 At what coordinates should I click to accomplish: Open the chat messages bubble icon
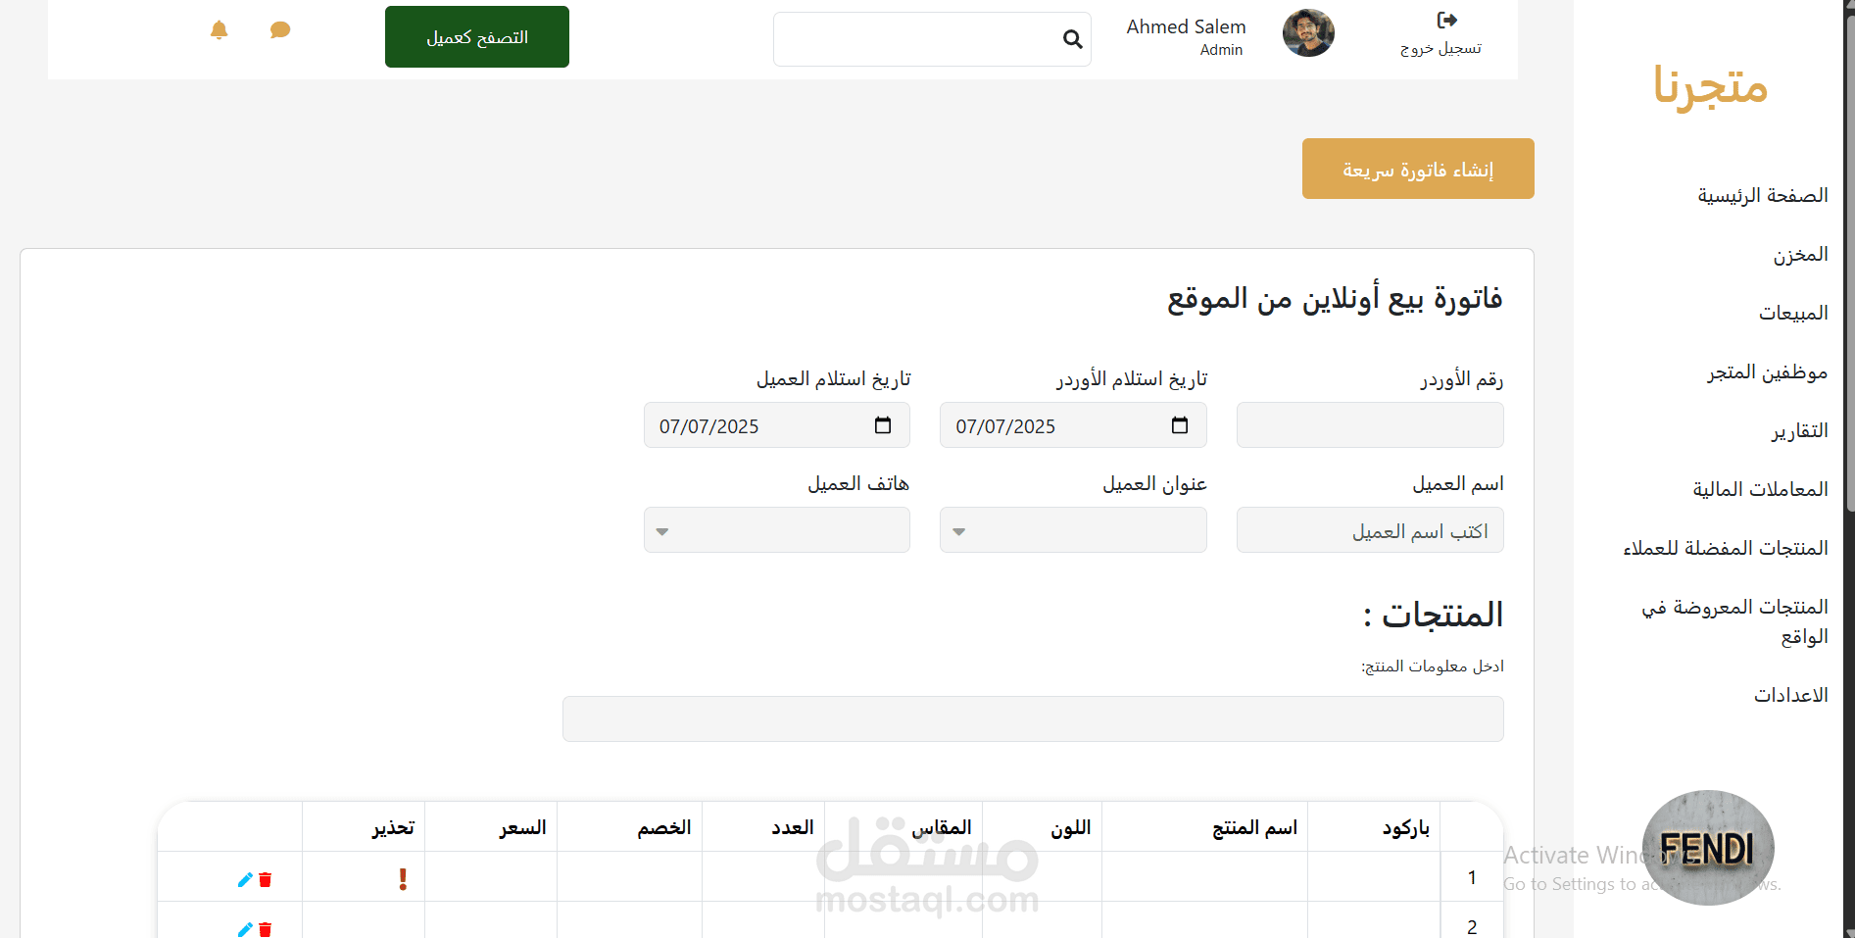280,30
